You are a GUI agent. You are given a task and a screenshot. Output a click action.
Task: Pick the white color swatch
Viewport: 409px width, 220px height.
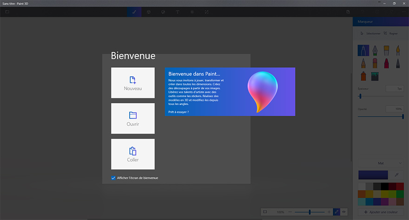[362, 187]
